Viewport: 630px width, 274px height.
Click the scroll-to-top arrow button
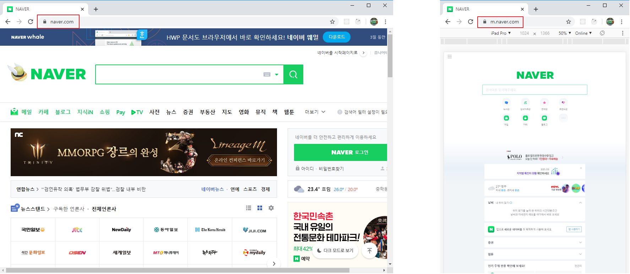[369, 251]
